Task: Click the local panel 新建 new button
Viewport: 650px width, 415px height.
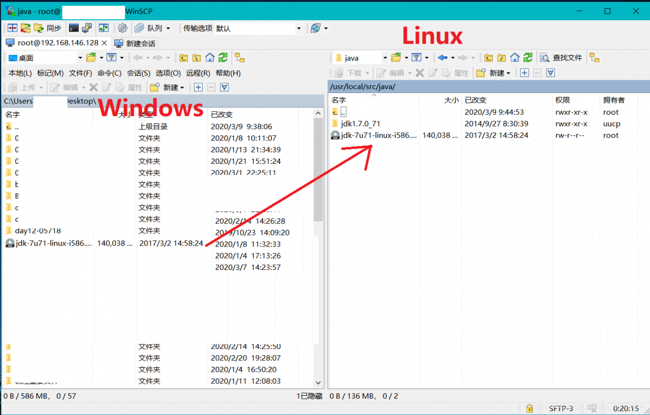Action: [x=168, y=87]
